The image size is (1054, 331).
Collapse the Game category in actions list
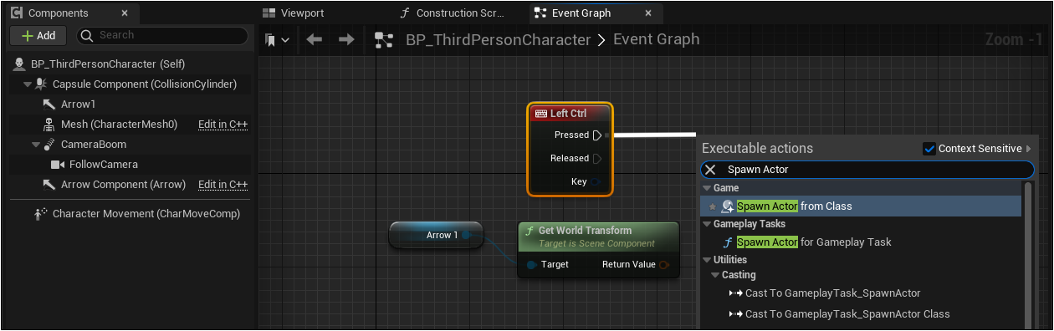tap(706, 188)
